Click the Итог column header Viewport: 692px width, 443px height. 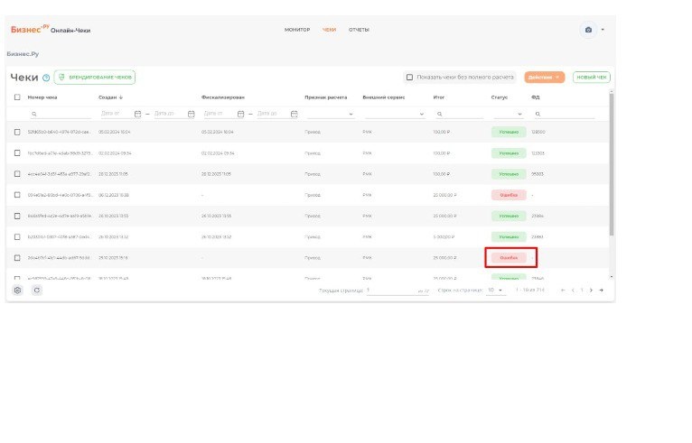439,97
